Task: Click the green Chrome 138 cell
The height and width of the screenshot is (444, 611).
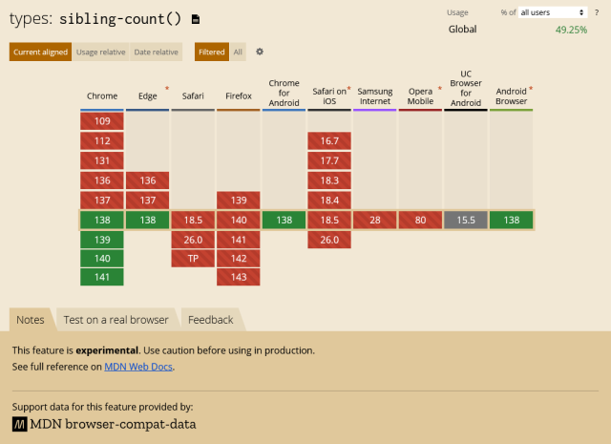Action: [x=102, y=220]
